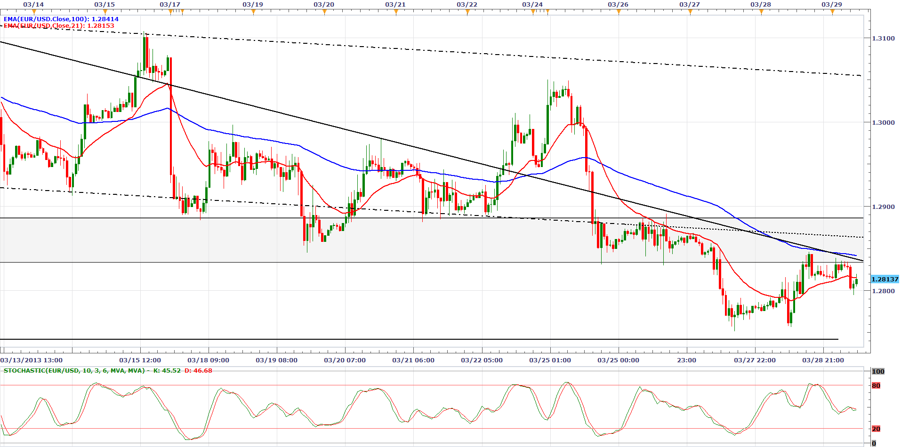901x447 pixels.
Task: Click the orange triangle marker for 03/21
Action: [x=396, y=12]
